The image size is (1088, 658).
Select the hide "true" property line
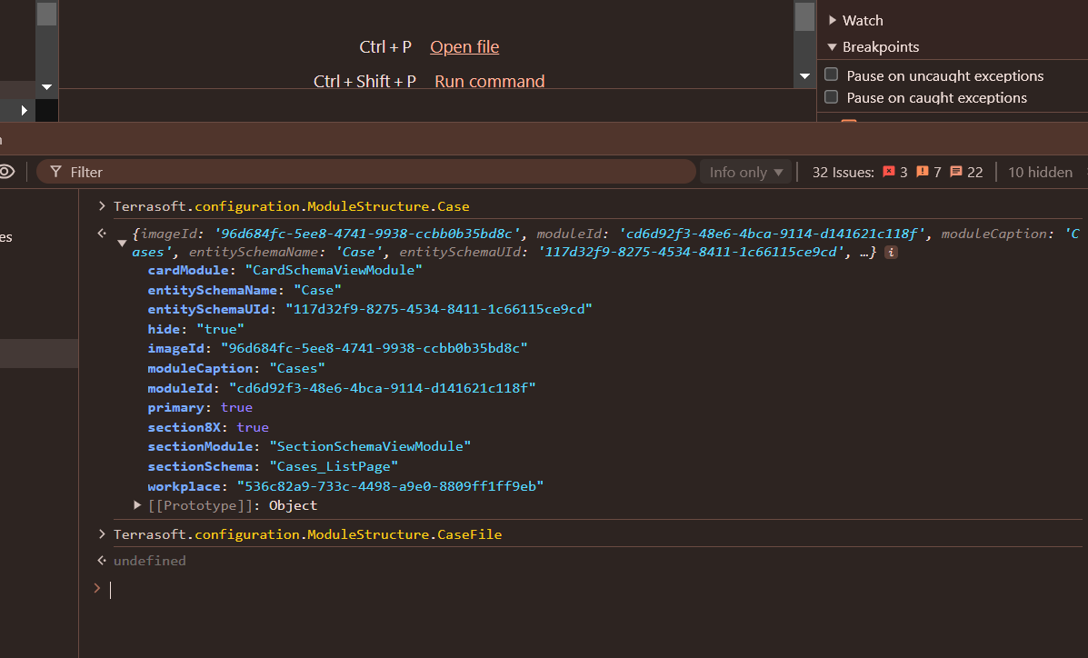click(195, 329)
